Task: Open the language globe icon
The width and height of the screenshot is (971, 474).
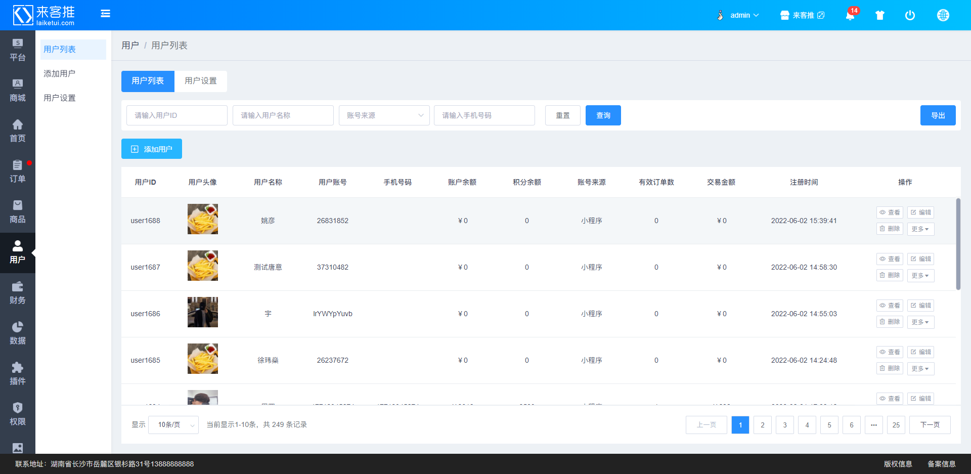Action: tap(943, 15)
